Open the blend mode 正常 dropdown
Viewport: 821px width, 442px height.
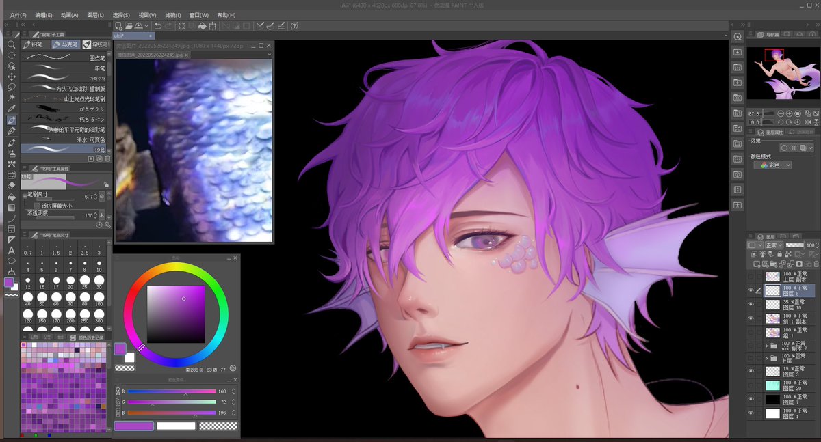[774, 245]
